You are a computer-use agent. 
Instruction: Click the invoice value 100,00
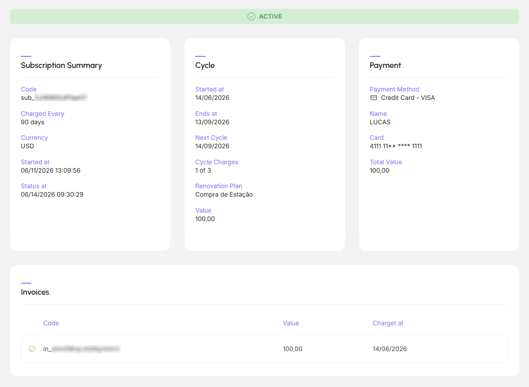coord(293,349)
